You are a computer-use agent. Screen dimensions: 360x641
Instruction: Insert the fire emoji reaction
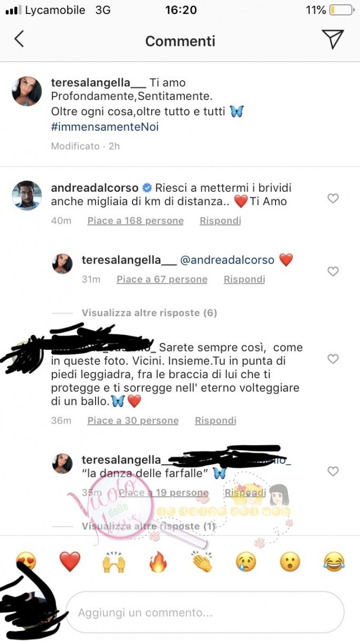click(x=158, y=561)
